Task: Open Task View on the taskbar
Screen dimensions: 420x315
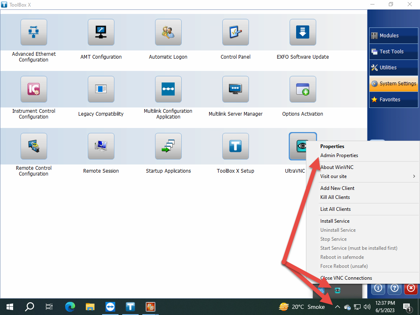Action: (x=49, y=307)
